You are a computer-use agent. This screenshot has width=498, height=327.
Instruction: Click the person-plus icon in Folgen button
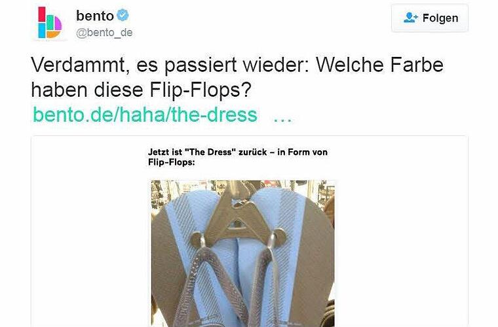410,18
